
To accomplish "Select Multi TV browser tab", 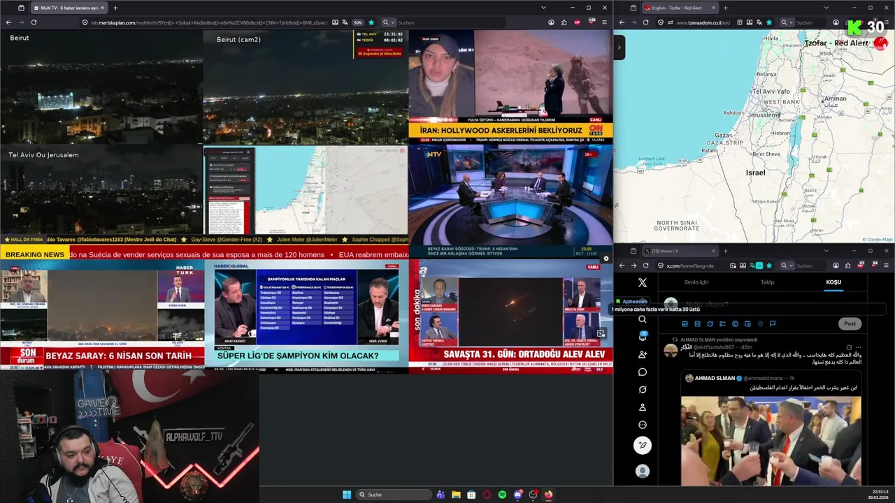I will click(x=68, y=8).
